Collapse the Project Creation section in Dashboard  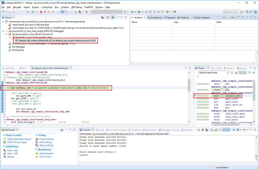4,135
